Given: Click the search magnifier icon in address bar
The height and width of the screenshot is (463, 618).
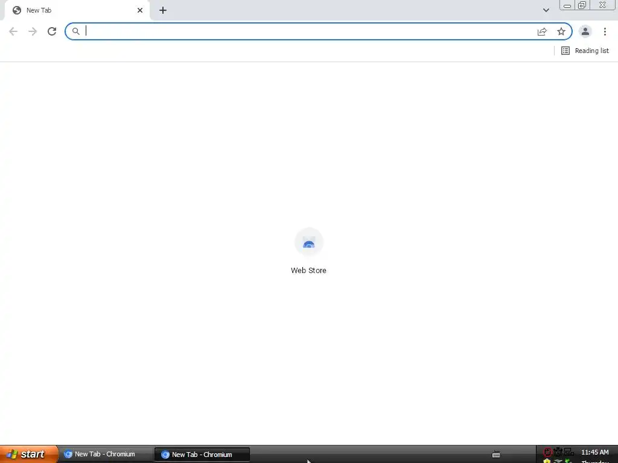Looking at the screenshot, I should tap(75, 31).
